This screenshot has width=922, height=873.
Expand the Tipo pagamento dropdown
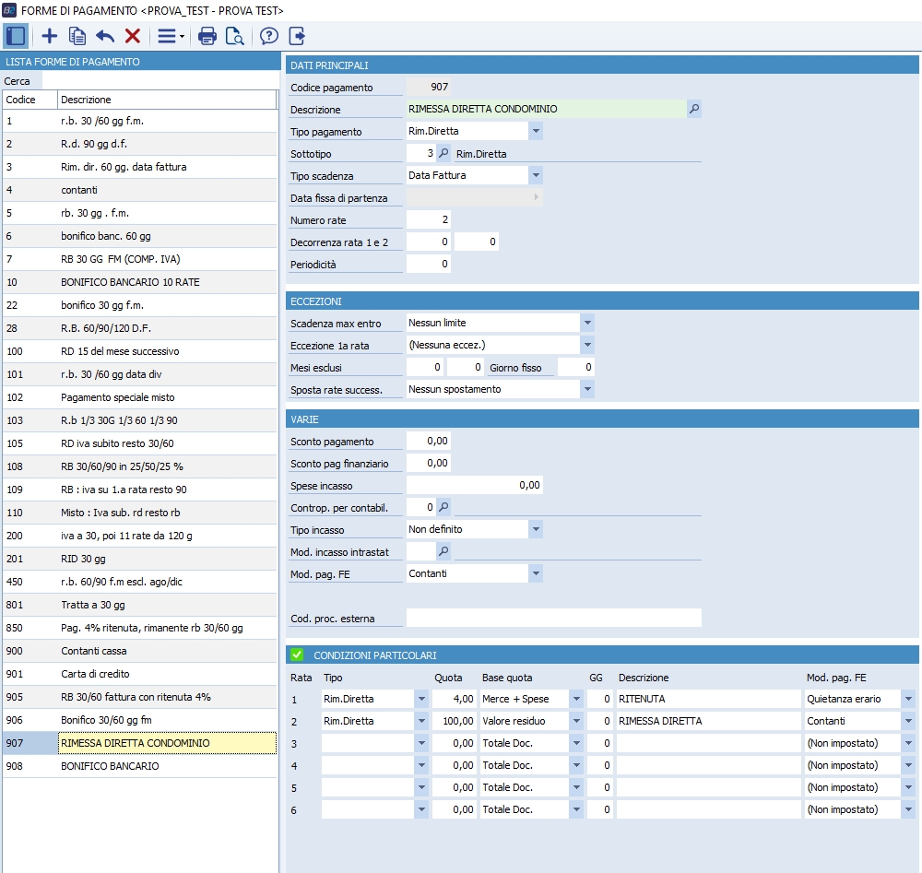point(536,132)
